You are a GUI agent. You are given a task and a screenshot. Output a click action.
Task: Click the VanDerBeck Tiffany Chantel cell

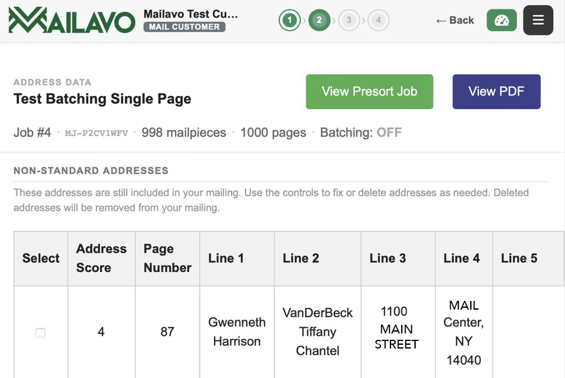coord(318,332)
